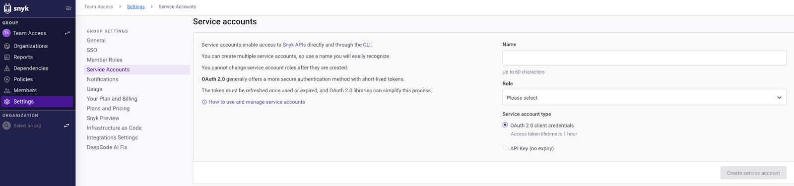Click the Snyk dog logo

coord(7,8)
